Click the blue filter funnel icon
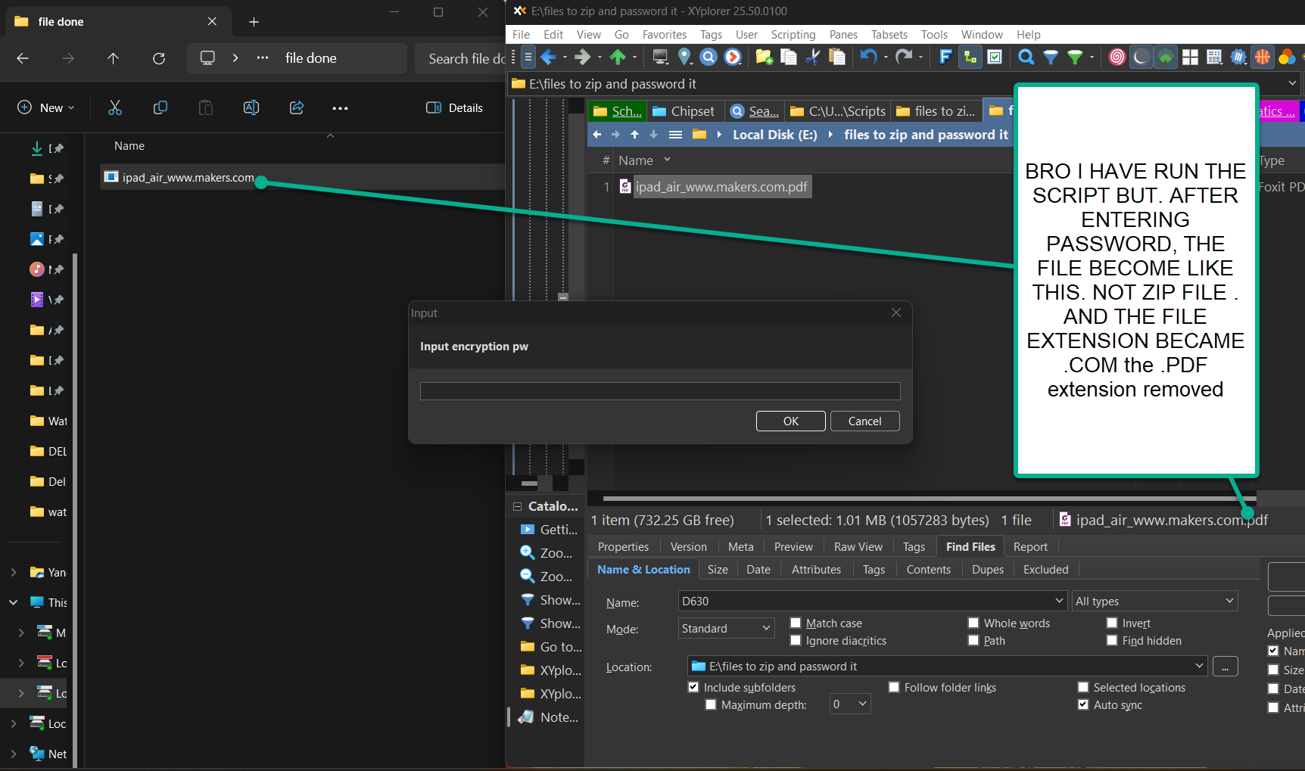This screenshot has height=771, width=1305. tap(1051, 57)
